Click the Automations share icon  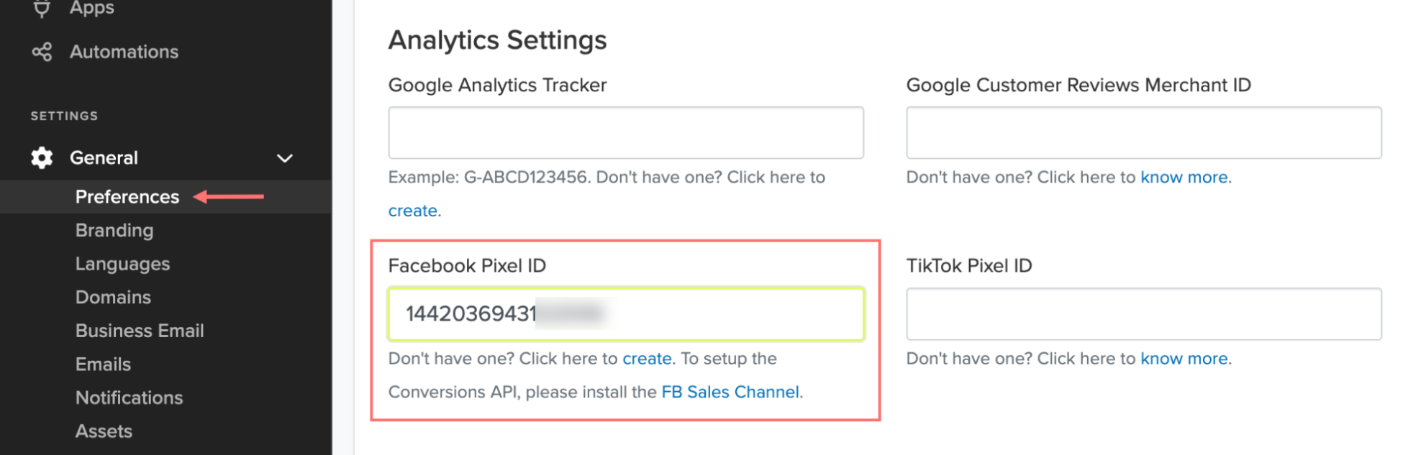pyautogui.click(x=42, y=52)
